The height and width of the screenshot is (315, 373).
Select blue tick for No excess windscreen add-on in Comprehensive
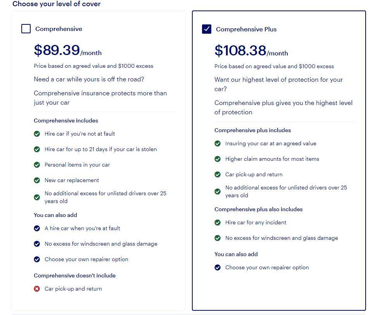pos(37,244)
